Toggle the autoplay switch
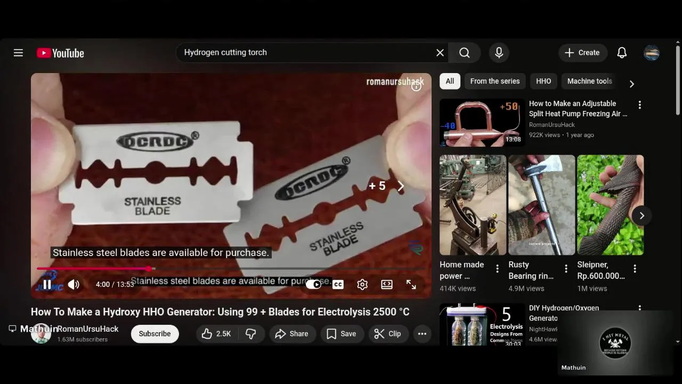 click(x=314, y=284)
